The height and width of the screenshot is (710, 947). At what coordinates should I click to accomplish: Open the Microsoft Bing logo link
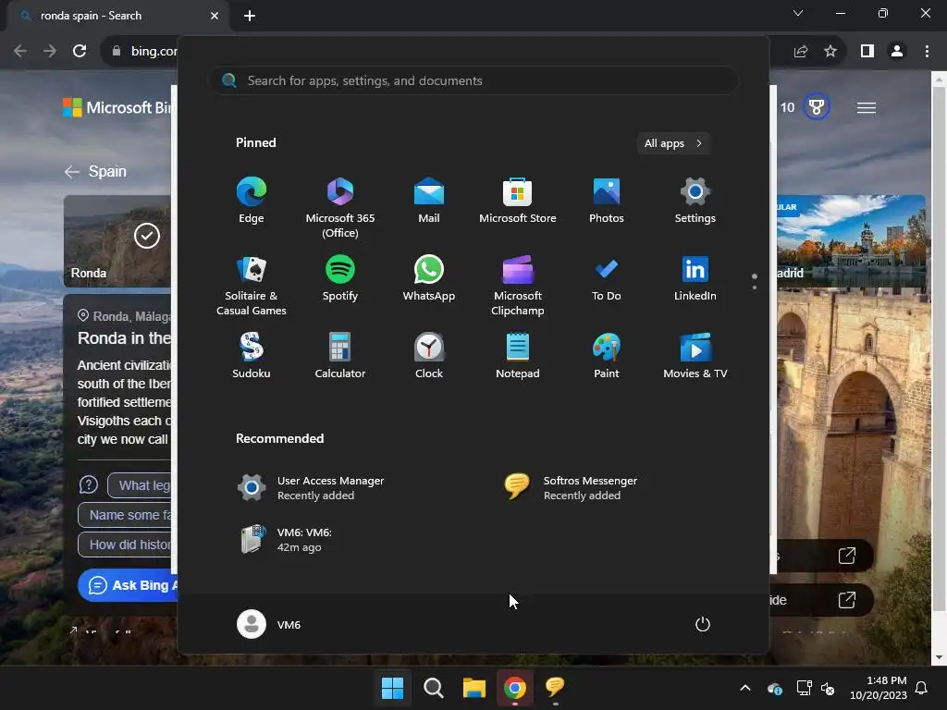pyautogui.click(x=117, y=107)
